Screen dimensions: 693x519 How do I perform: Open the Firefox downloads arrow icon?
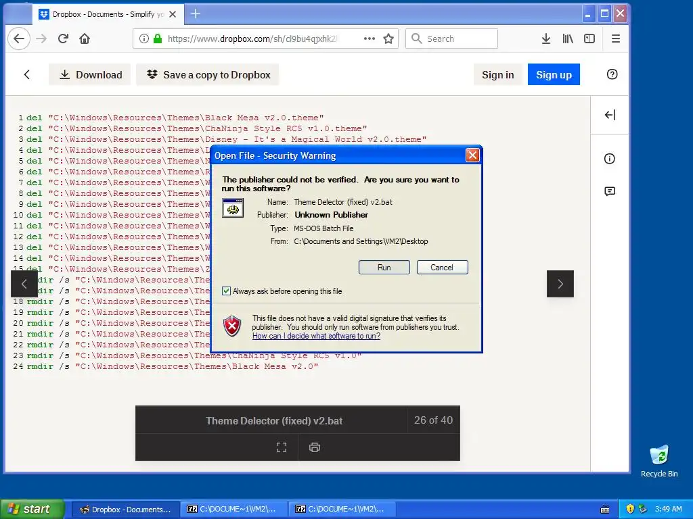click(546, 39)
